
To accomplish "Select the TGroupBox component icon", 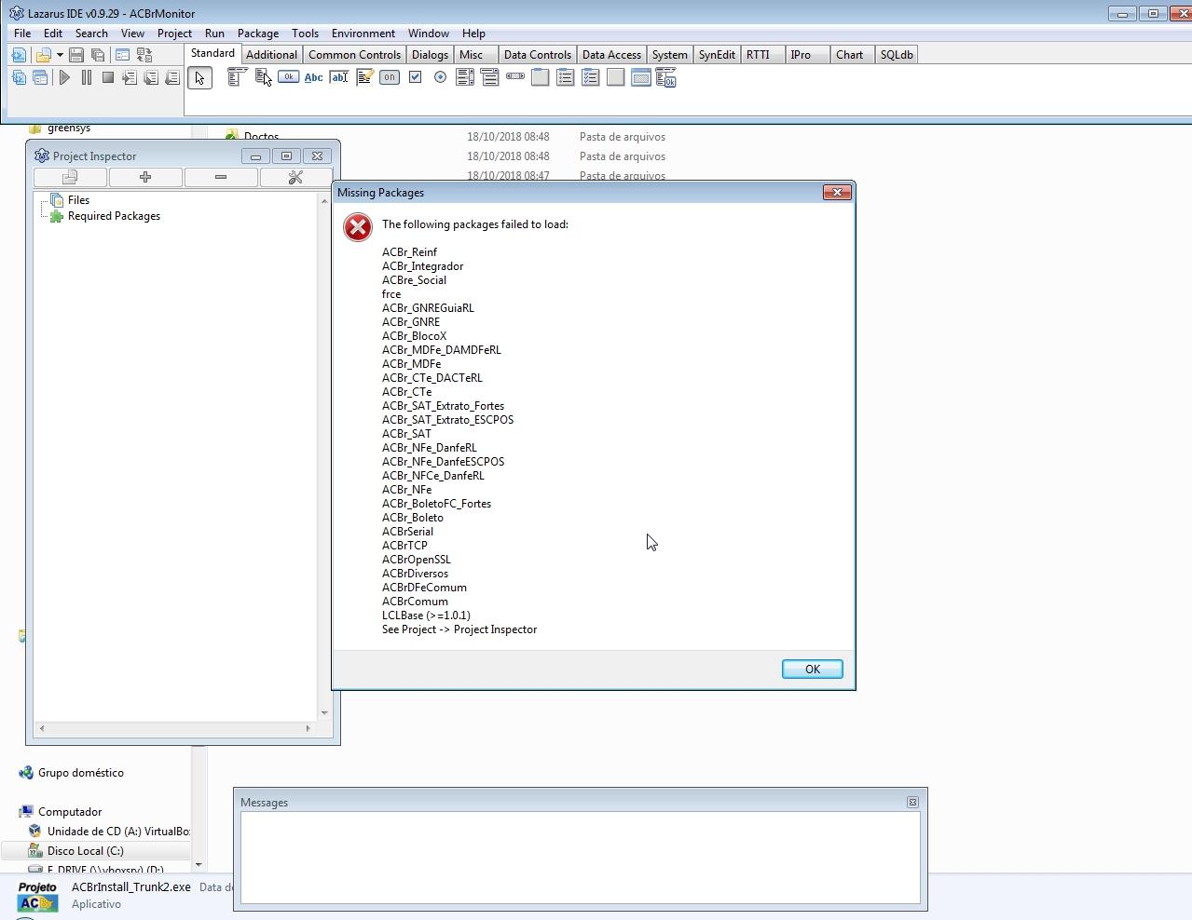I will coord(541,78).
